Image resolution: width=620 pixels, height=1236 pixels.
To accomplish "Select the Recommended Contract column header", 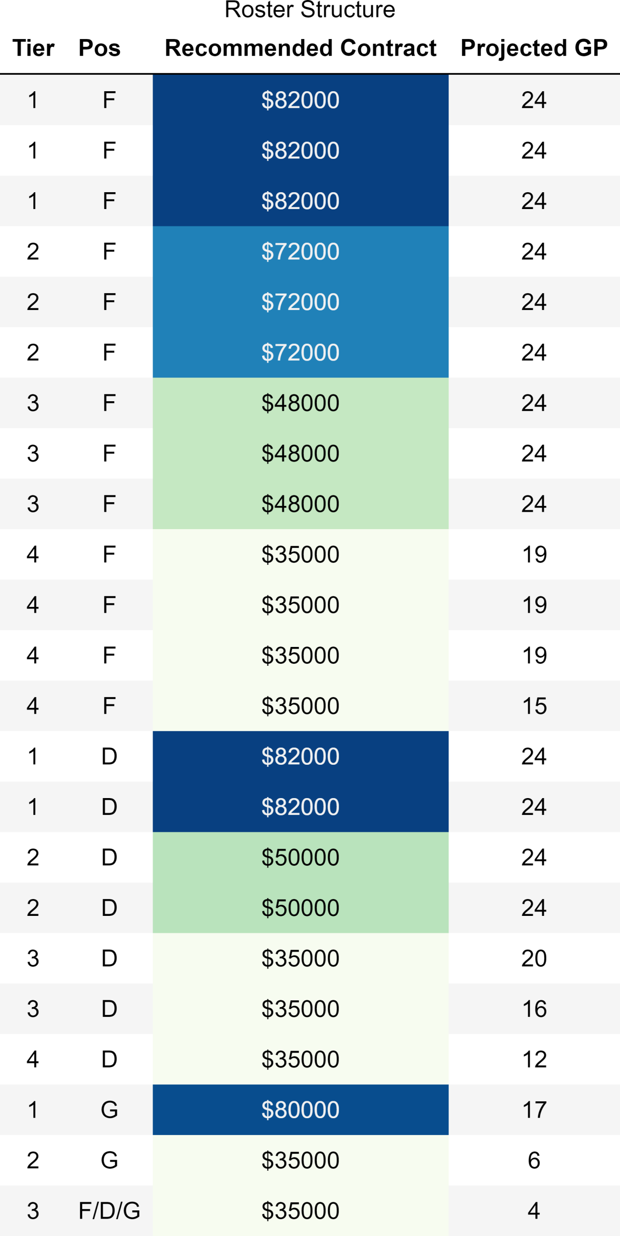I will point(300,48).
